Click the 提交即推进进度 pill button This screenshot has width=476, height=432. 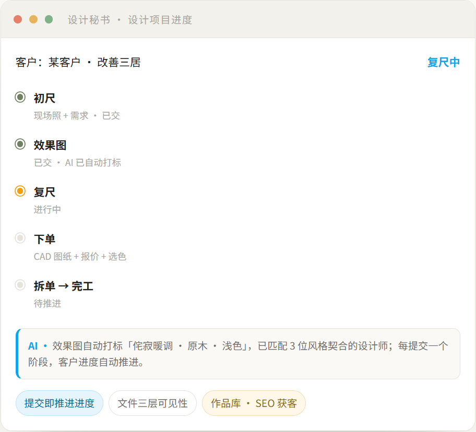59,403
